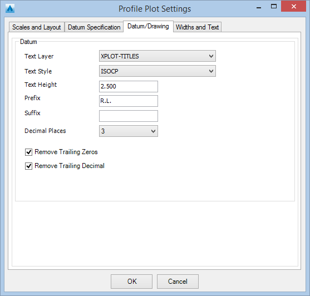The image size is (310, 296).
Task: Open the Decimal Places dropdown
Action: (129, 131)
